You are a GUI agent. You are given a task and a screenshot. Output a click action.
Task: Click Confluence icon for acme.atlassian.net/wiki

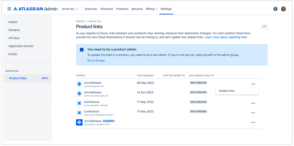[x=79, y=103]
